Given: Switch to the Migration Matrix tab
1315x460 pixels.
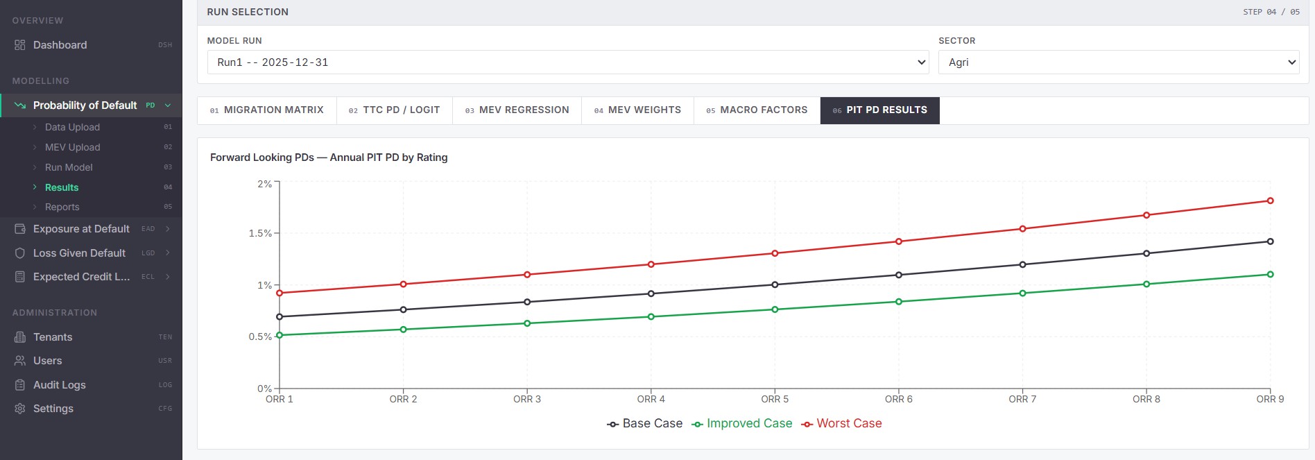Looking at the screenshot, I should point(267,110).
